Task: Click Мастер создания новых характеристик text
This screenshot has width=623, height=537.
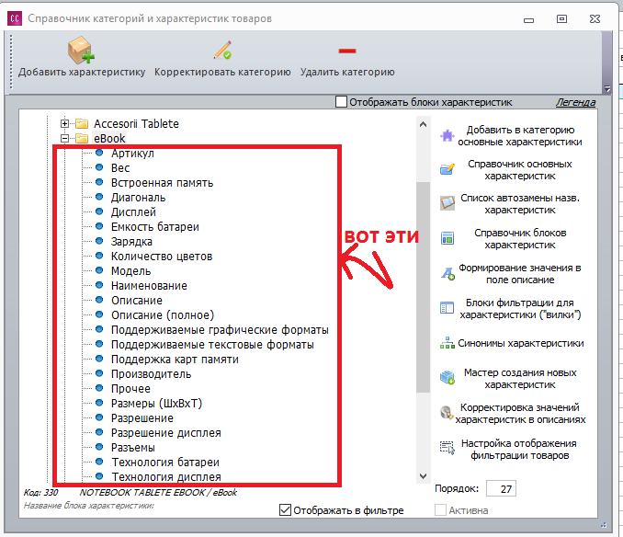Action: [x=520, y=379]
